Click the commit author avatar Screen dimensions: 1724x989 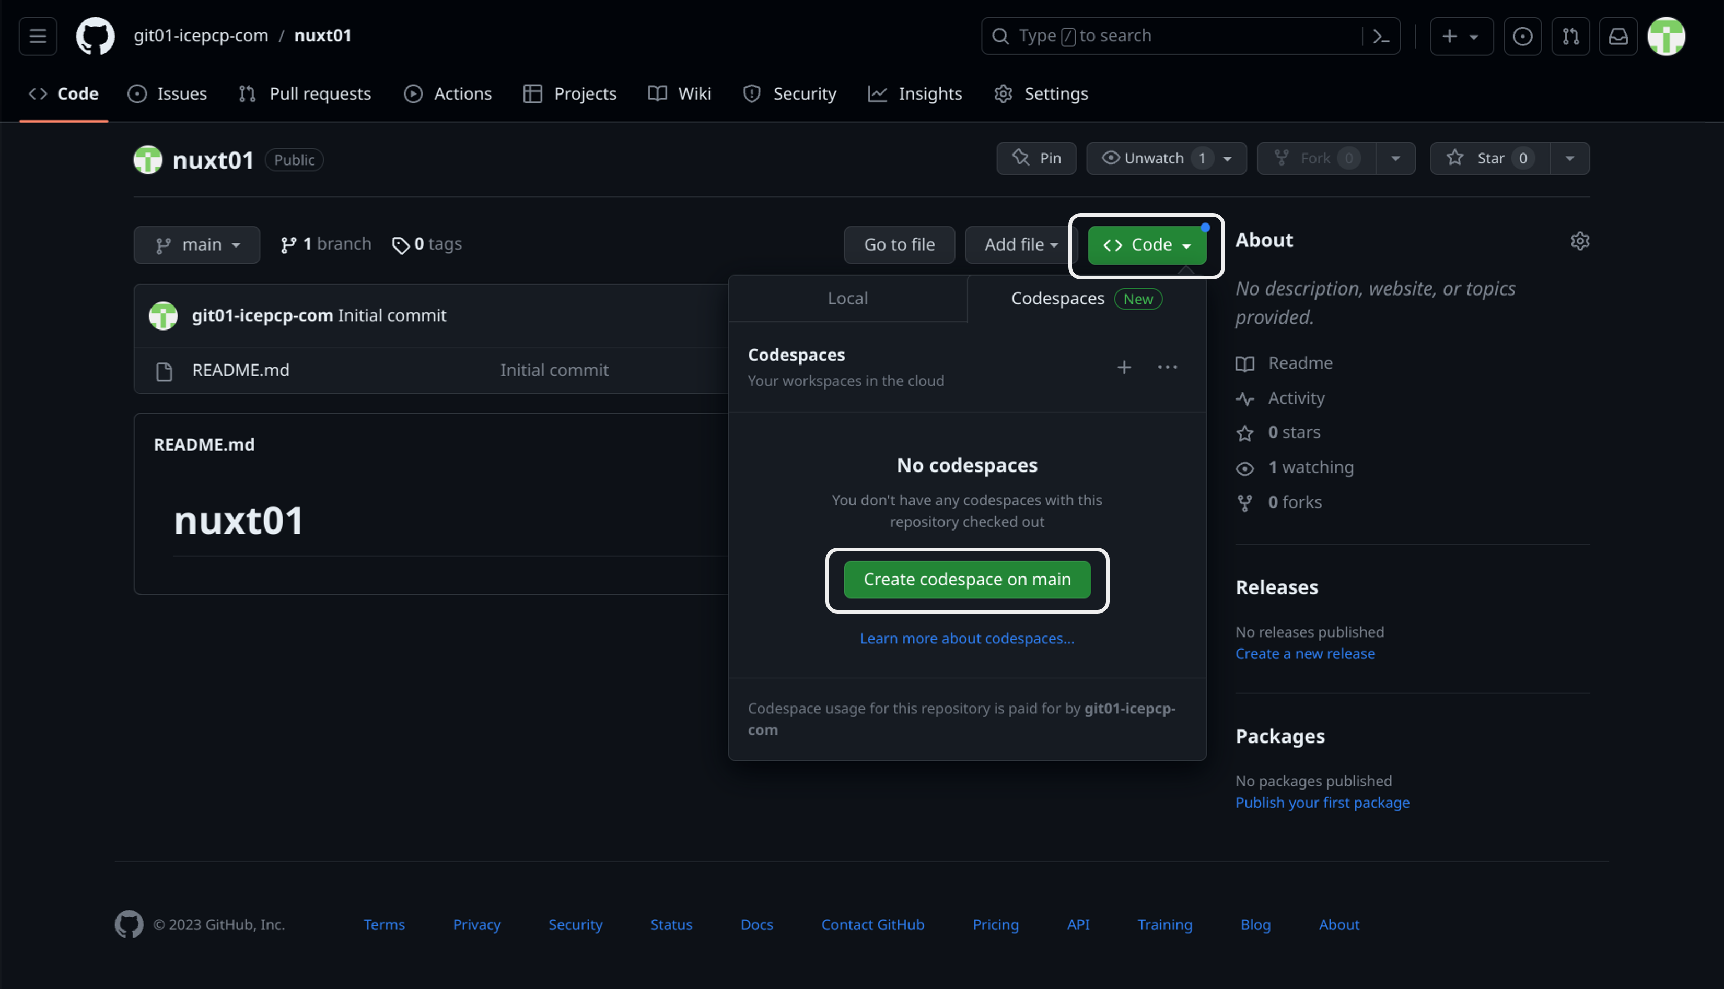click(163, 316)
